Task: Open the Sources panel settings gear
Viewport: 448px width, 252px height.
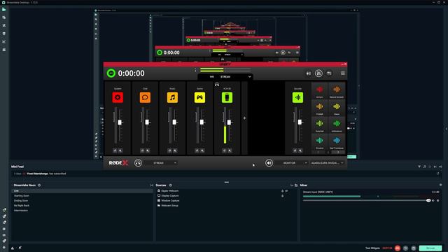Action: click(171, 185)
